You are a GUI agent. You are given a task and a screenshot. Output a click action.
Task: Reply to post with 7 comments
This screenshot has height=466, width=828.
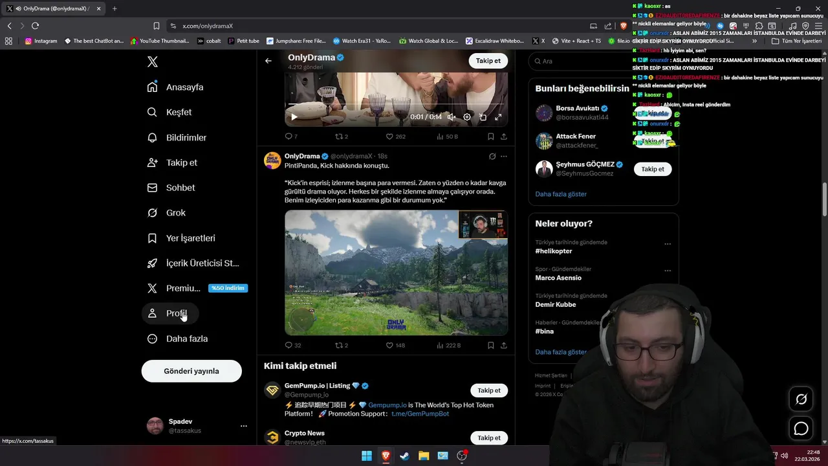291,137
